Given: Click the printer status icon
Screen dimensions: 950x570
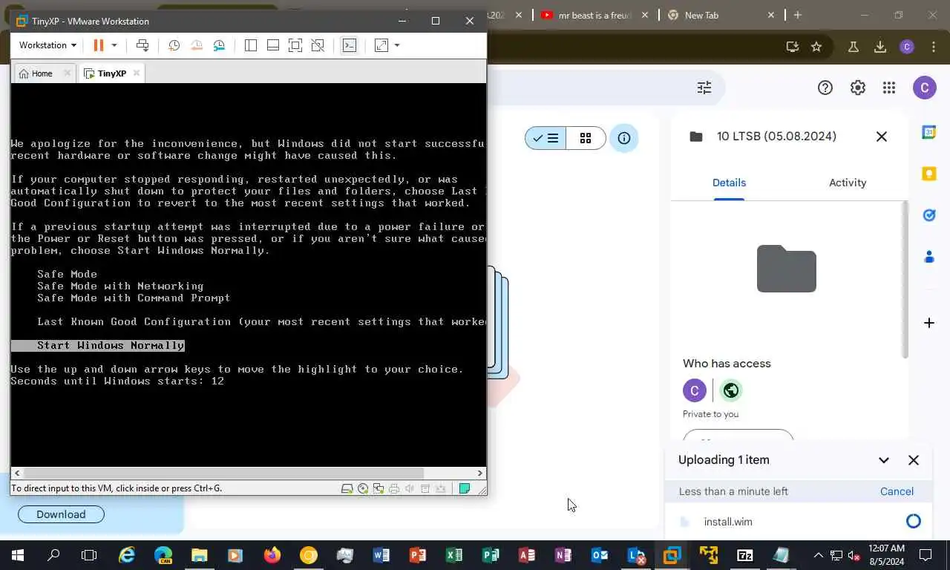Looking at the screenshot, I should point(394,488).
